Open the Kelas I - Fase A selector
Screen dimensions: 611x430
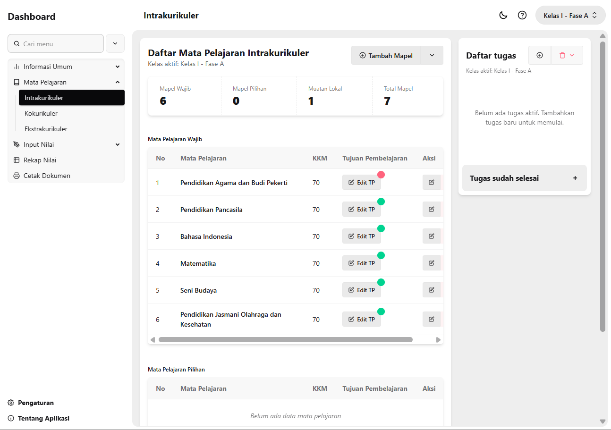570,15
